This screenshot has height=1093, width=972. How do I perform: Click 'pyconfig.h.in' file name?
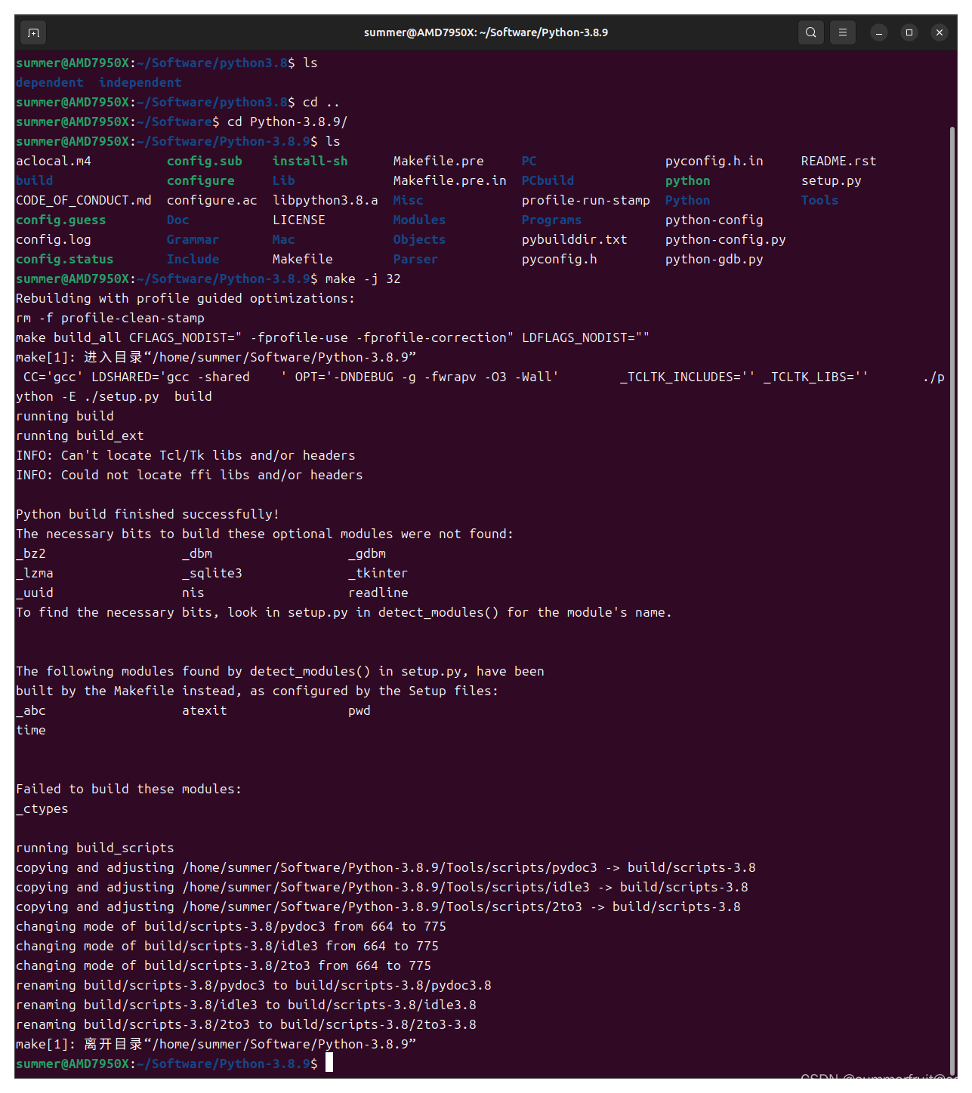click(x=714, y=161)
